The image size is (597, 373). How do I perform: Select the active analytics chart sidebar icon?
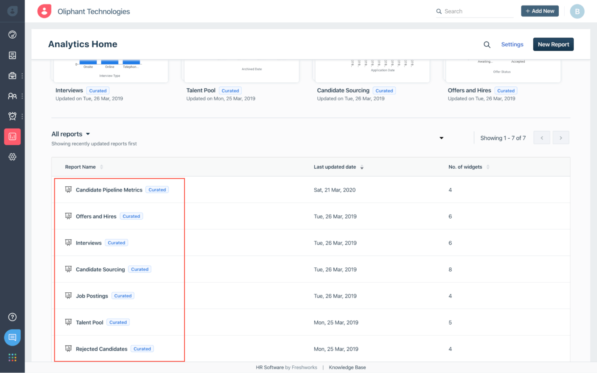point(13,137)
